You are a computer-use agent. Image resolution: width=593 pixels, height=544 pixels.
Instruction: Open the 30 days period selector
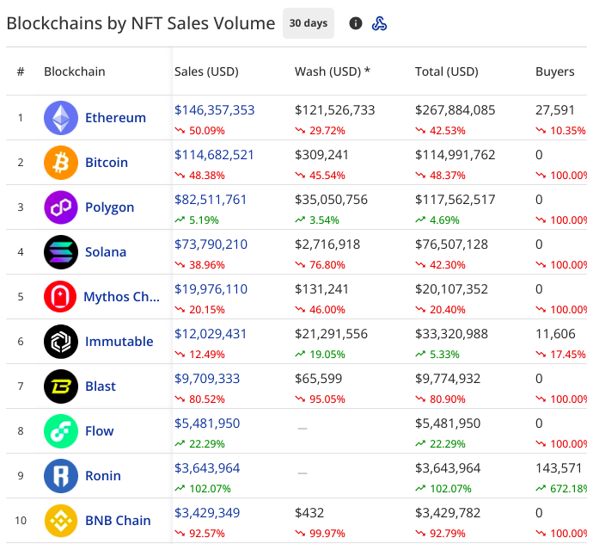tap(309, 23)
